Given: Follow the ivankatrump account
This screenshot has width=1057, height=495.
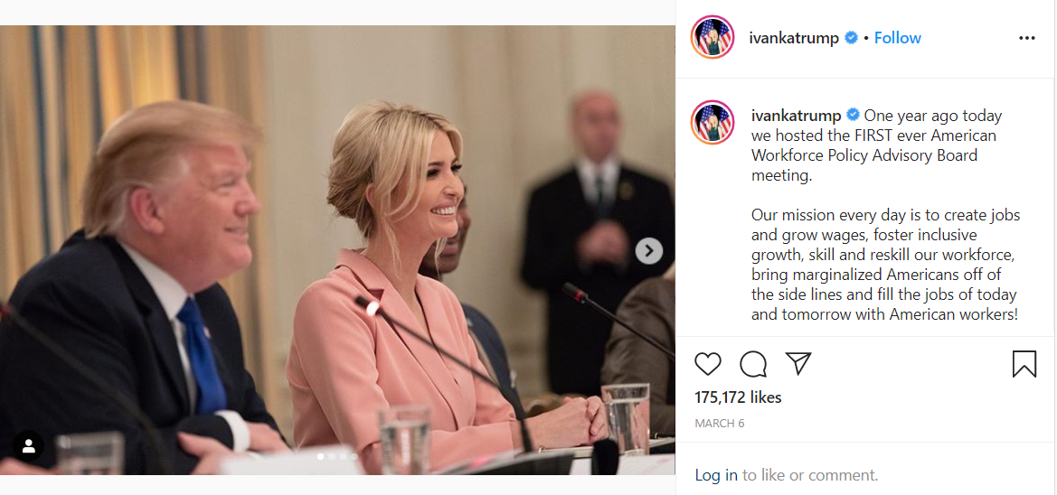Looking at the screenshot, I should click(x=897, y=38).
